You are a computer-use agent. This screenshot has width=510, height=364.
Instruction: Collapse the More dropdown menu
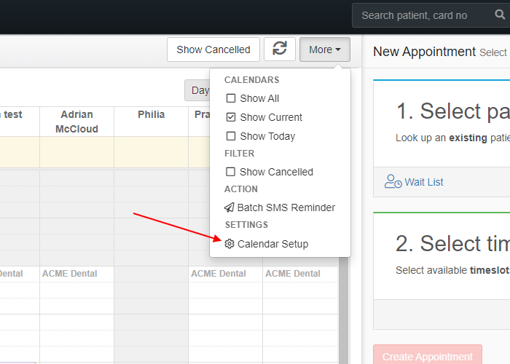tap(324, 50)
